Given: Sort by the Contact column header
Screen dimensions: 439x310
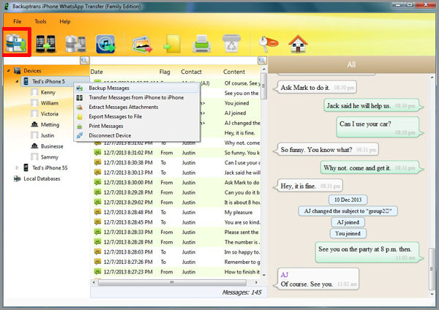Looking at the screenshot, I should tap(191, 72).
